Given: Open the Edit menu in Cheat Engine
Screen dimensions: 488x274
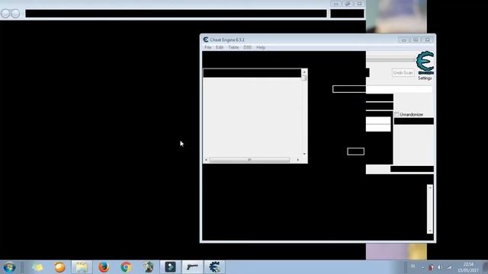Looking at the screenshot, I should (220, 47).
